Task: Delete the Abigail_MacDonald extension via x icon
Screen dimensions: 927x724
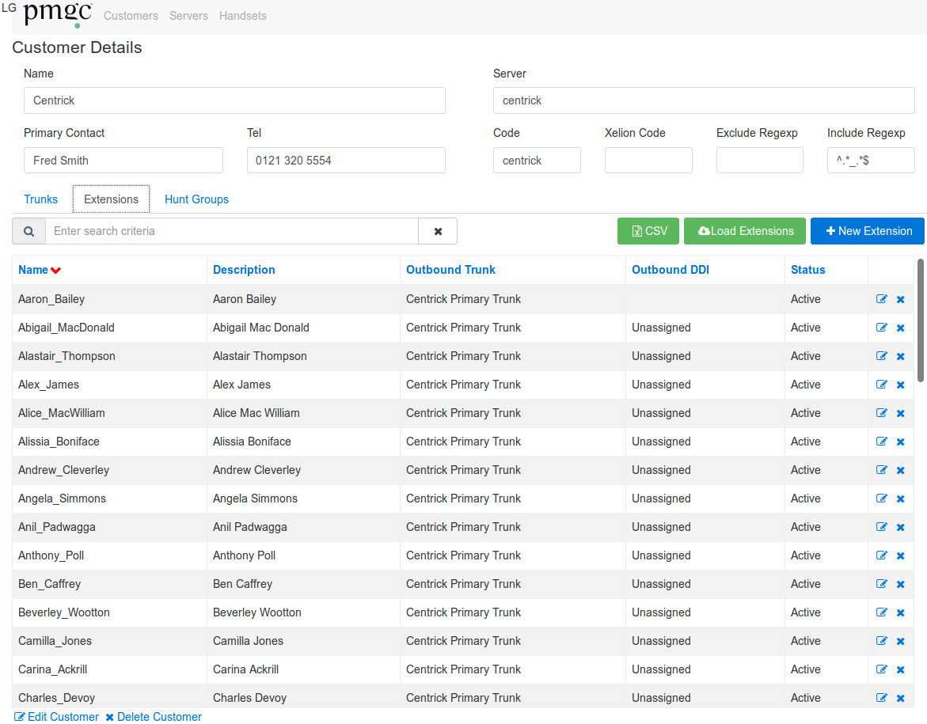Action: pyautogui.click(x=900, y=328)
